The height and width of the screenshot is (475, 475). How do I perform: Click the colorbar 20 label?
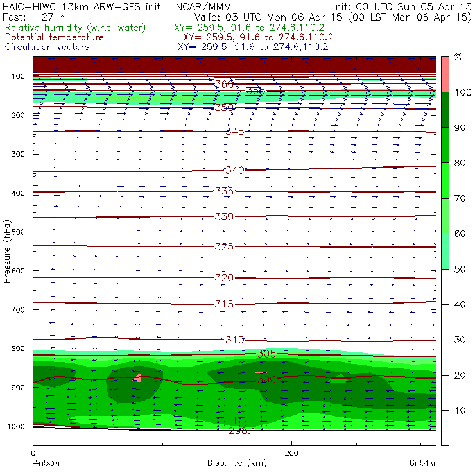[460, 376]
